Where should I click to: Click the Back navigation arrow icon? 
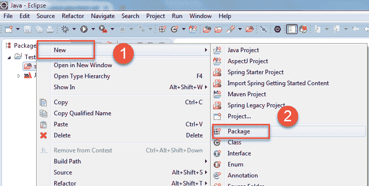point(355,29)
